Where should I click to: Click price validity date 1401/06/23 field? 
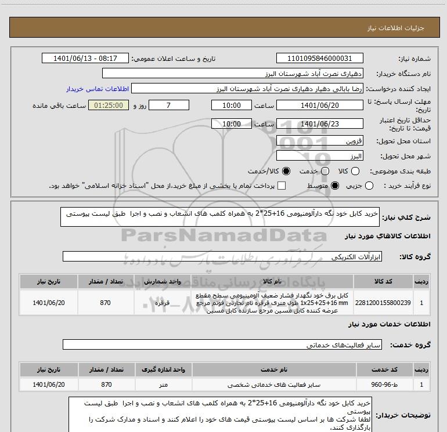319,124
